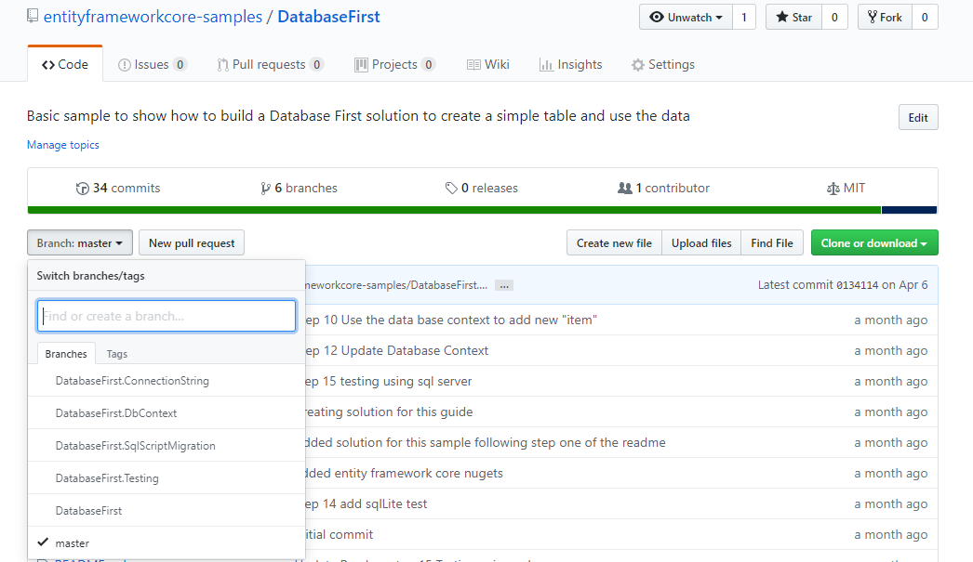This screenshot has height=562, width=973.
Task: Click the contributor people icon
Action: point(625,189)
